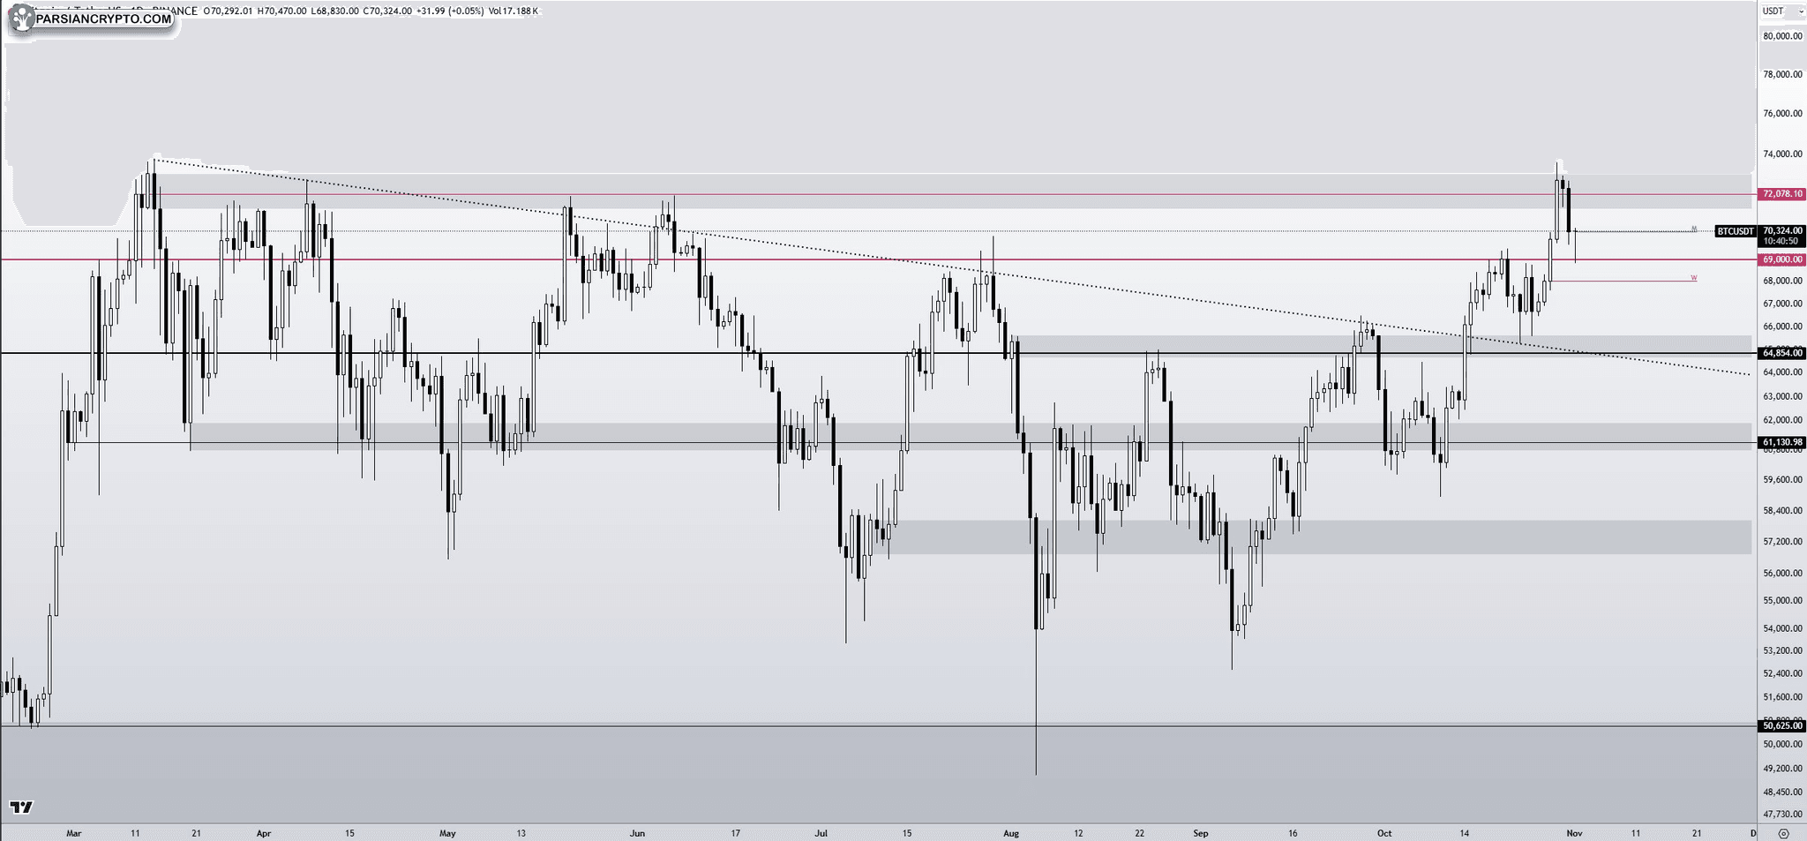
Task: Click the 66,000.00 price axis value
Action: [1782, 327]
